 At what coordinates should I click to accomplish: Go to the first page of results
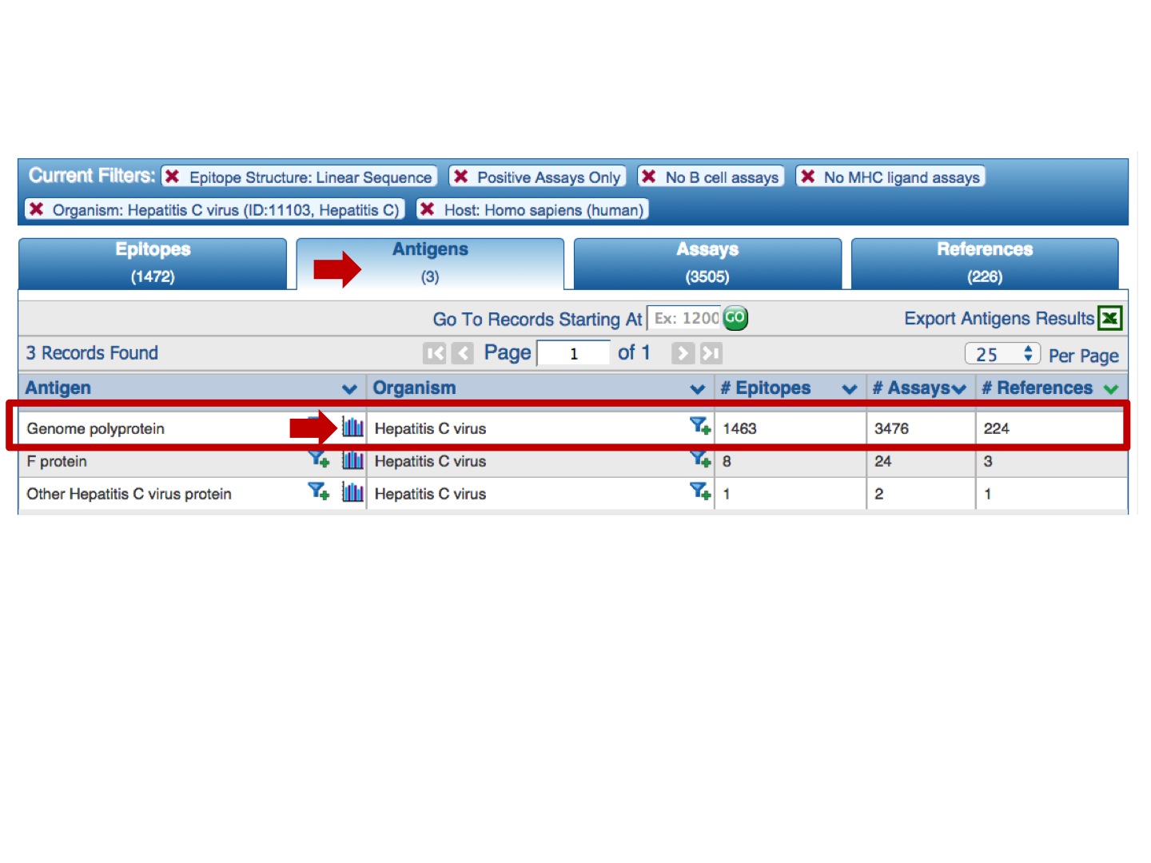(434, 353)
